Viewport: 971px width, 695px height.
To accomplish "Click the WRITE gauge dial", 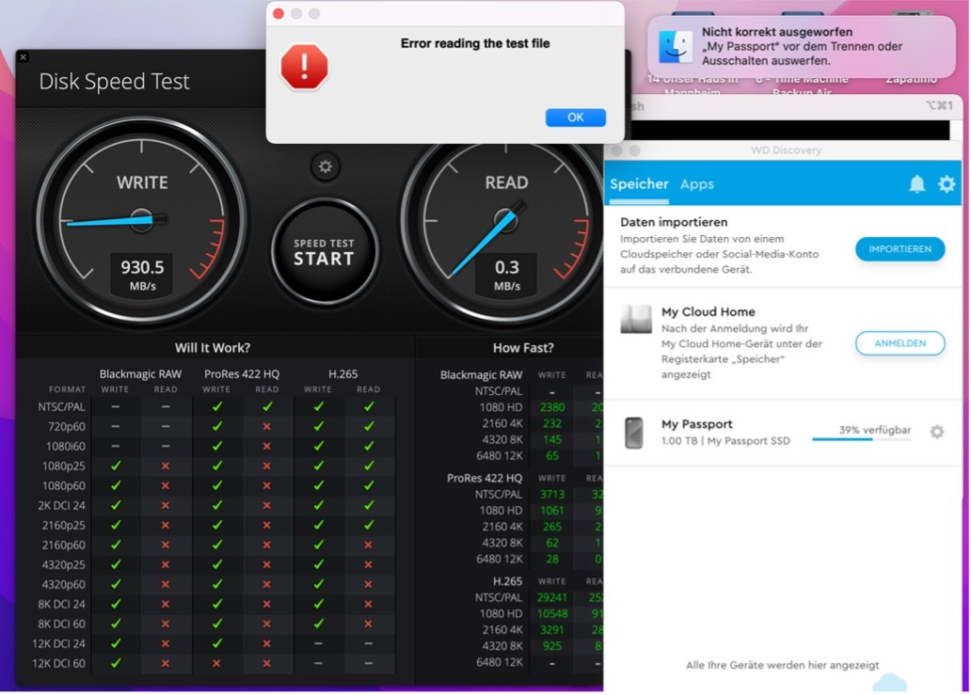I will click(141, 220).
